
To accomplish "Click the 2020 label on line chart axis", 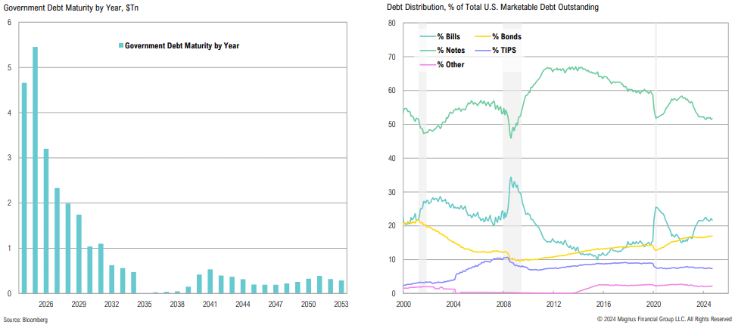I will coord(654,303).
